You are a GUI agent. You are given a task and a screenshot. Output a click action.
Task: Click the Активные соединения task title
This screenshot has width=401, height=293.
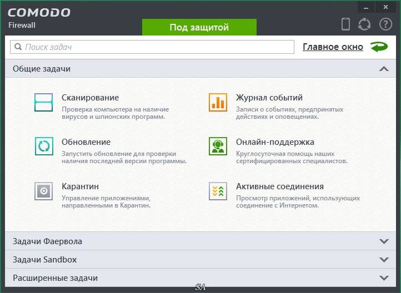pyautogui.click(x=280, y=186)
